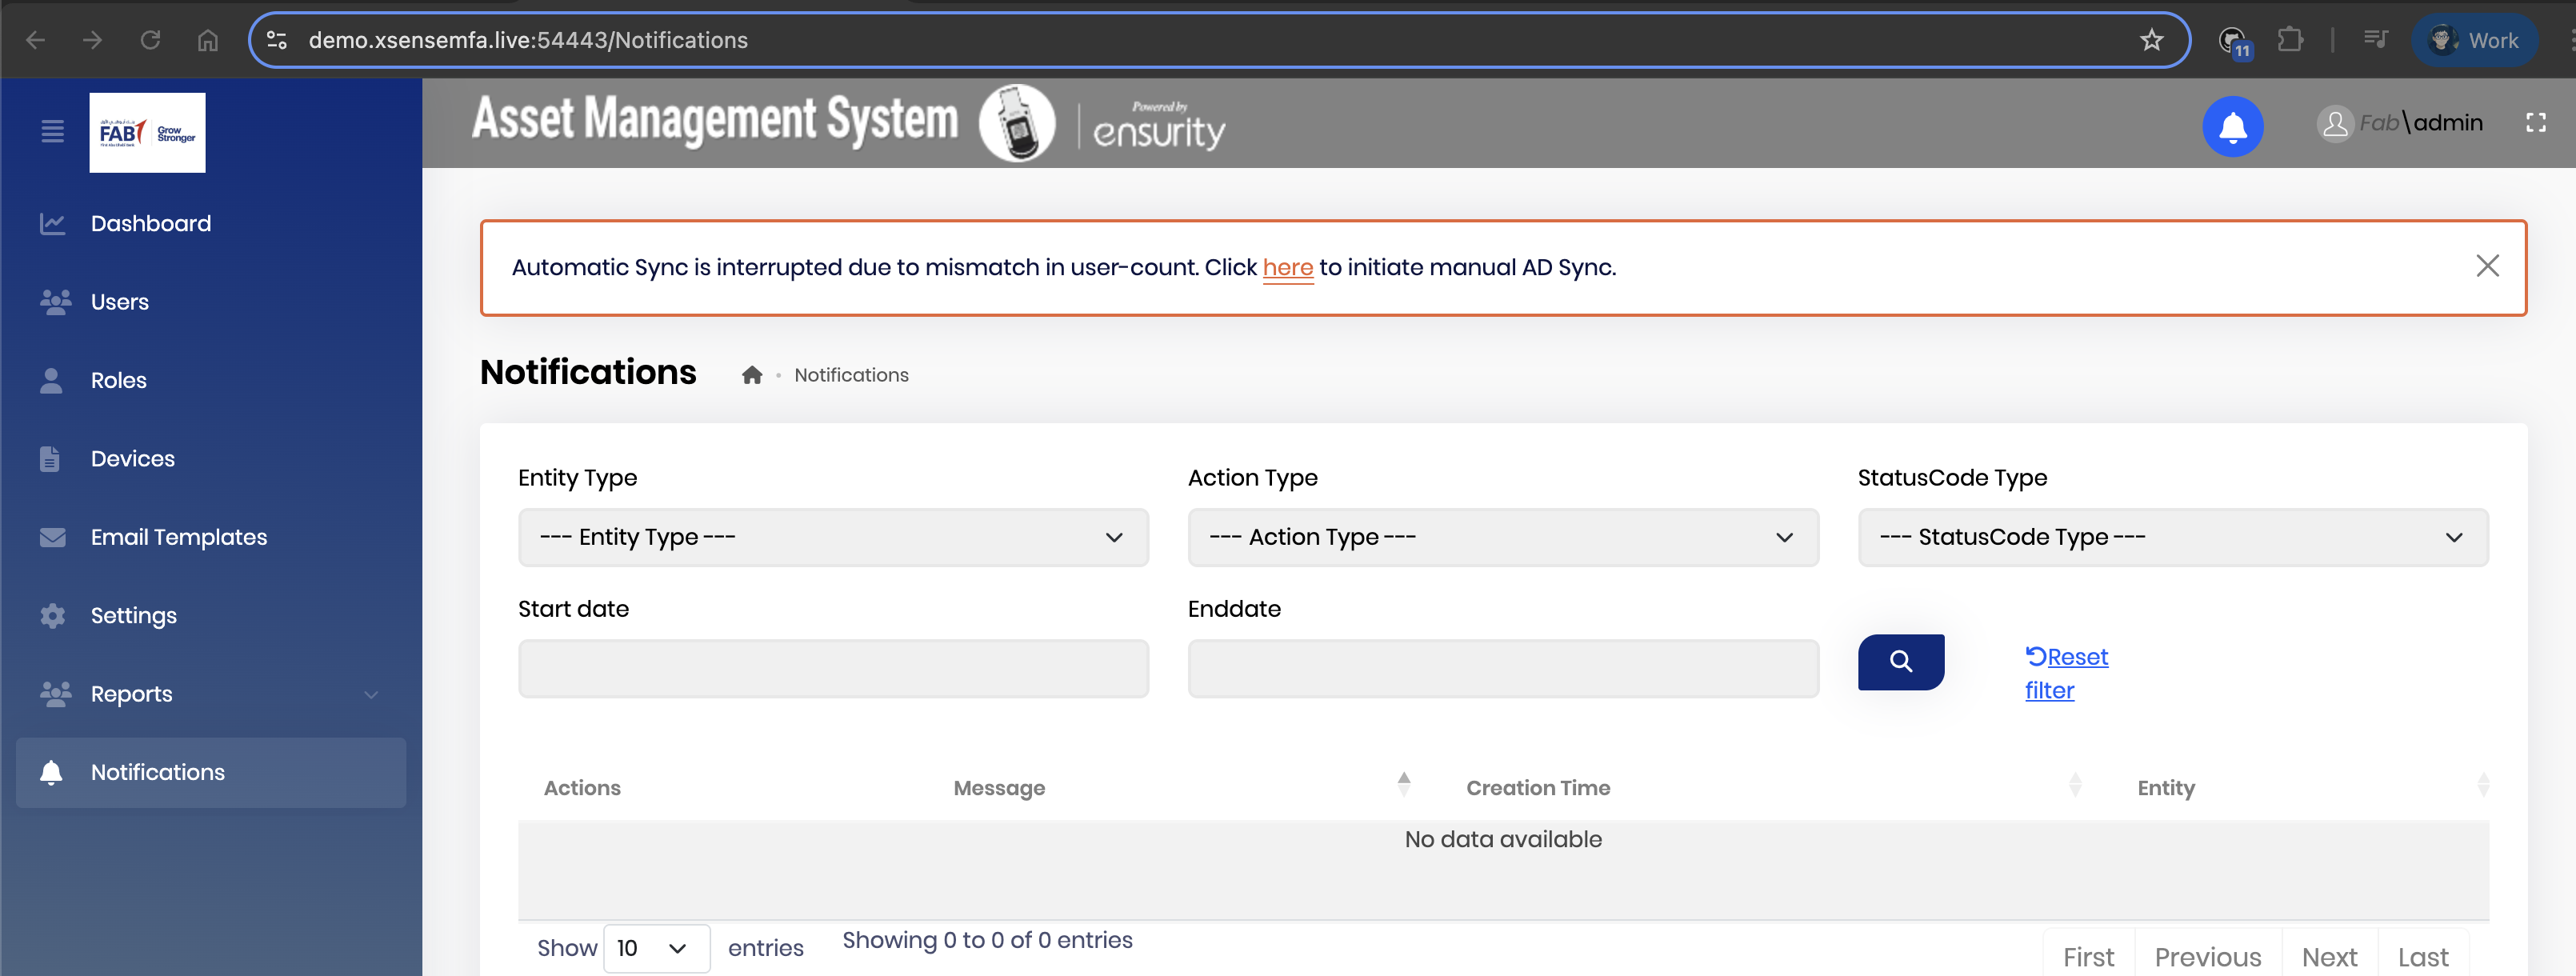Click the admin user avatar icon

(x=2334, y=124)
